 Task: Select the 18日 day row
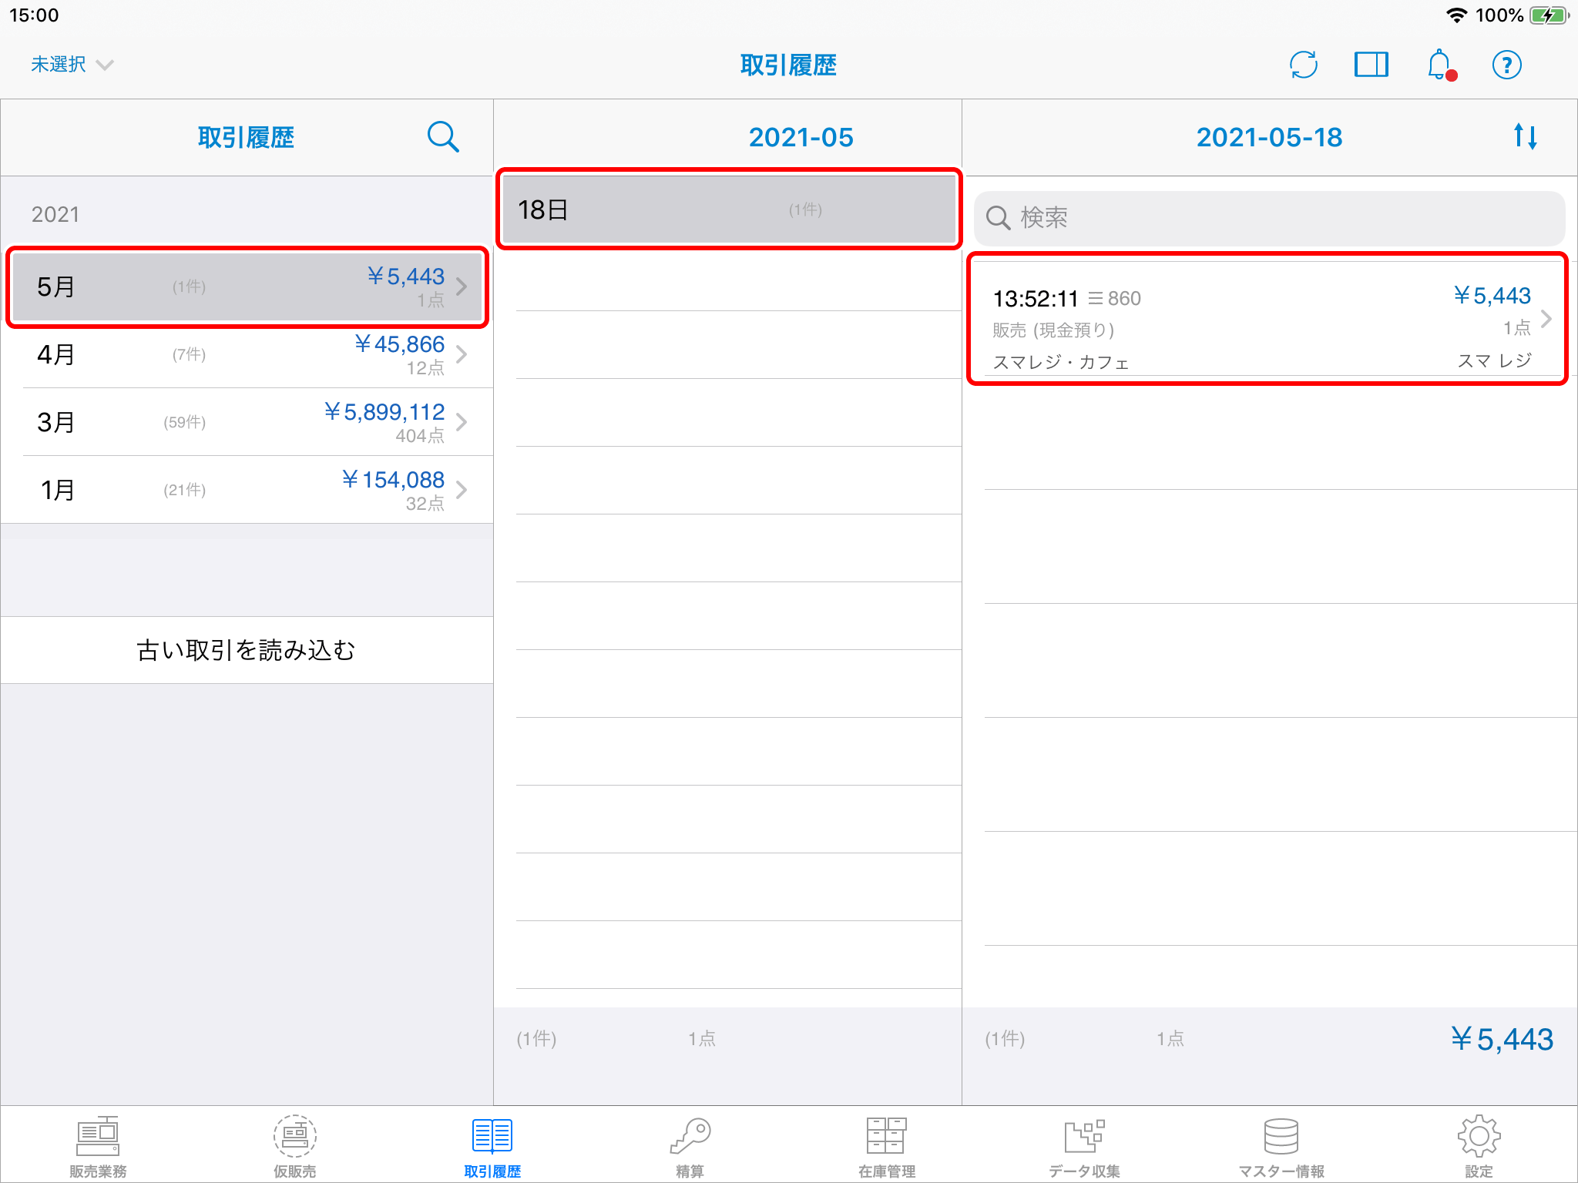(728, 209)
